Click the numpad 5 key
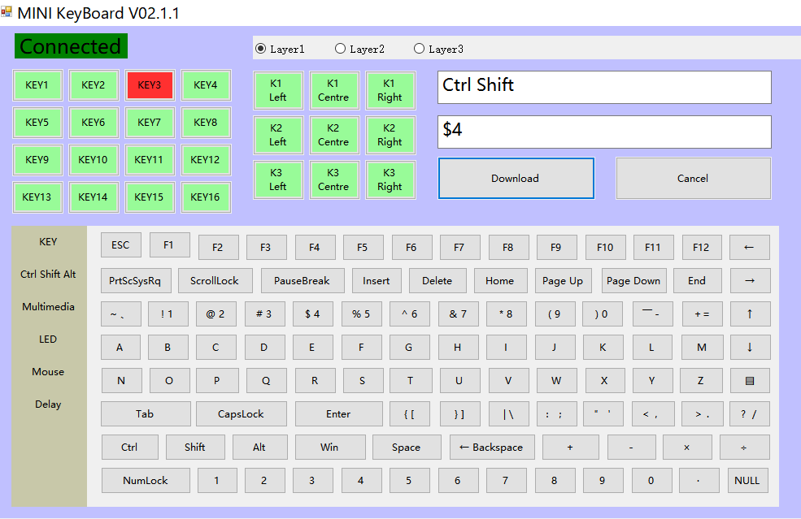The image size is (801, 519). click(409, 481)
